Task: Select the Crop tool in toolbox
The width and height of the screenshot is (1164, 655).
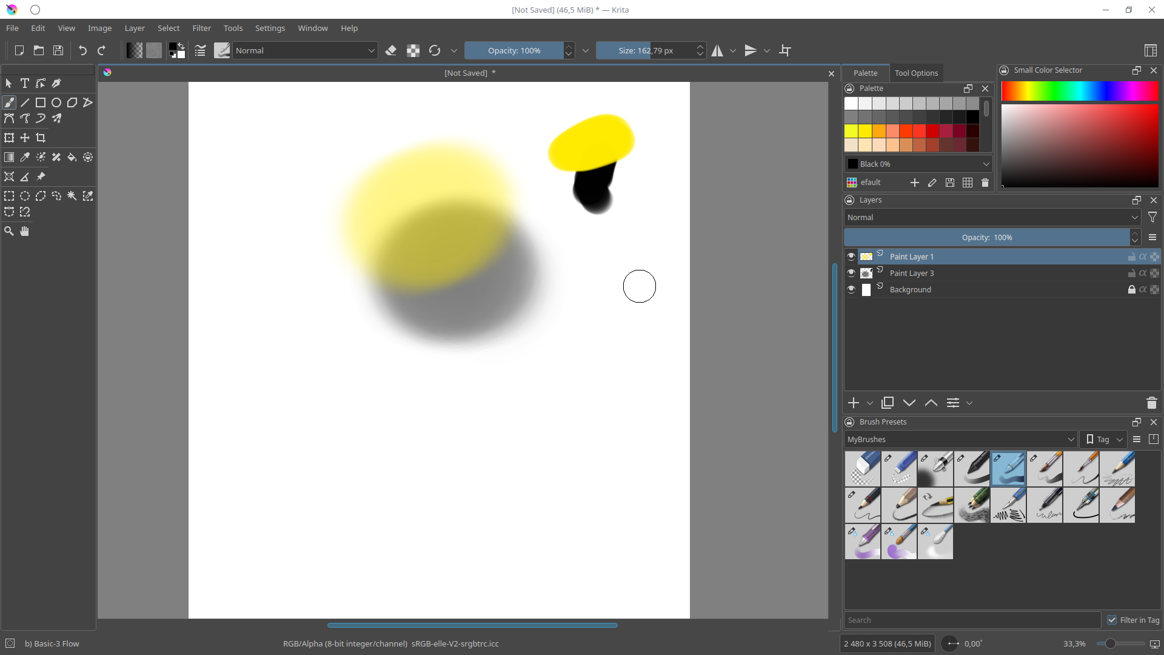Action: click(x=41, y=138)
